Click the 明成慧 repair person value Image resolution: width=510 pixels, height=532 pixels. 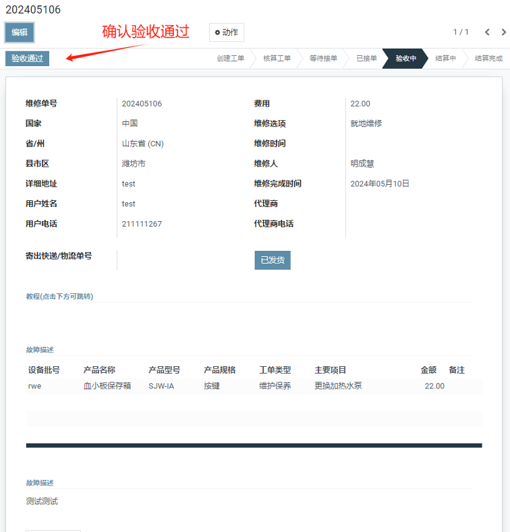click(x=362, y=164)
